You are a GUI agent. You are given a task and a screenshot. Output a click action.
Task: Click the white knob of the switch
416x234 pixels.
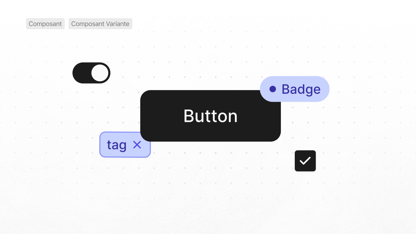(x=100, y=73)
